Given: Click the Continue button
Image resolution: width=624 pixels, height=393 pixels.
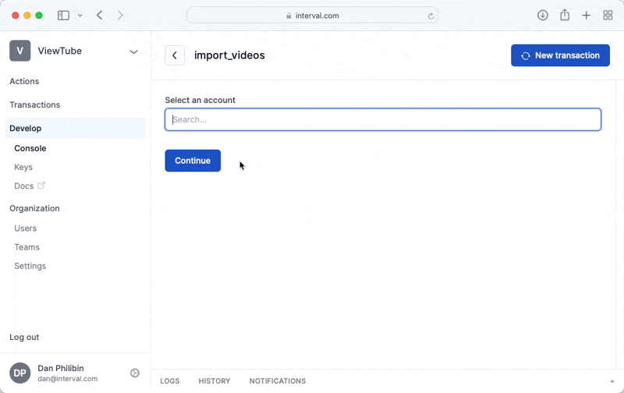Looking at the screenshot, I should tap(193, 161).
